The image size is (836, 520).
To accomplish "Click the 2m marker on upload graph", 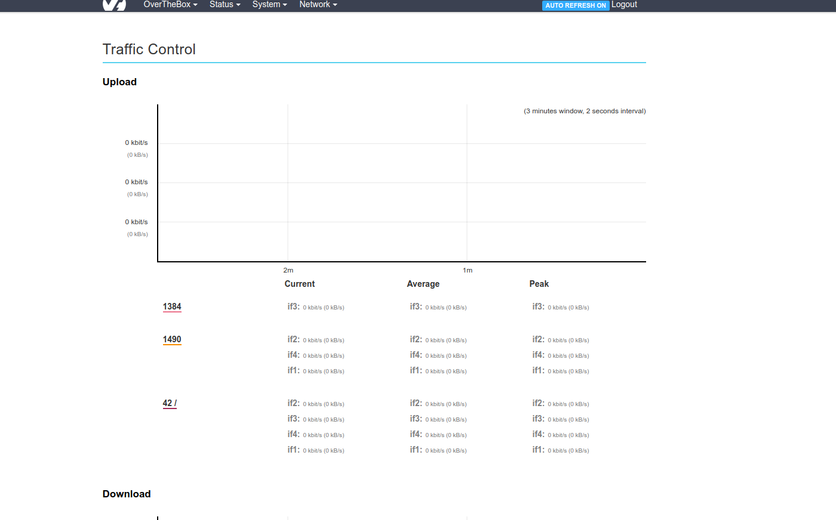I will (288, 270).
